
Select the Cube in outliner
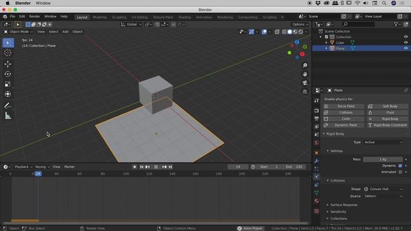[340, 43]
